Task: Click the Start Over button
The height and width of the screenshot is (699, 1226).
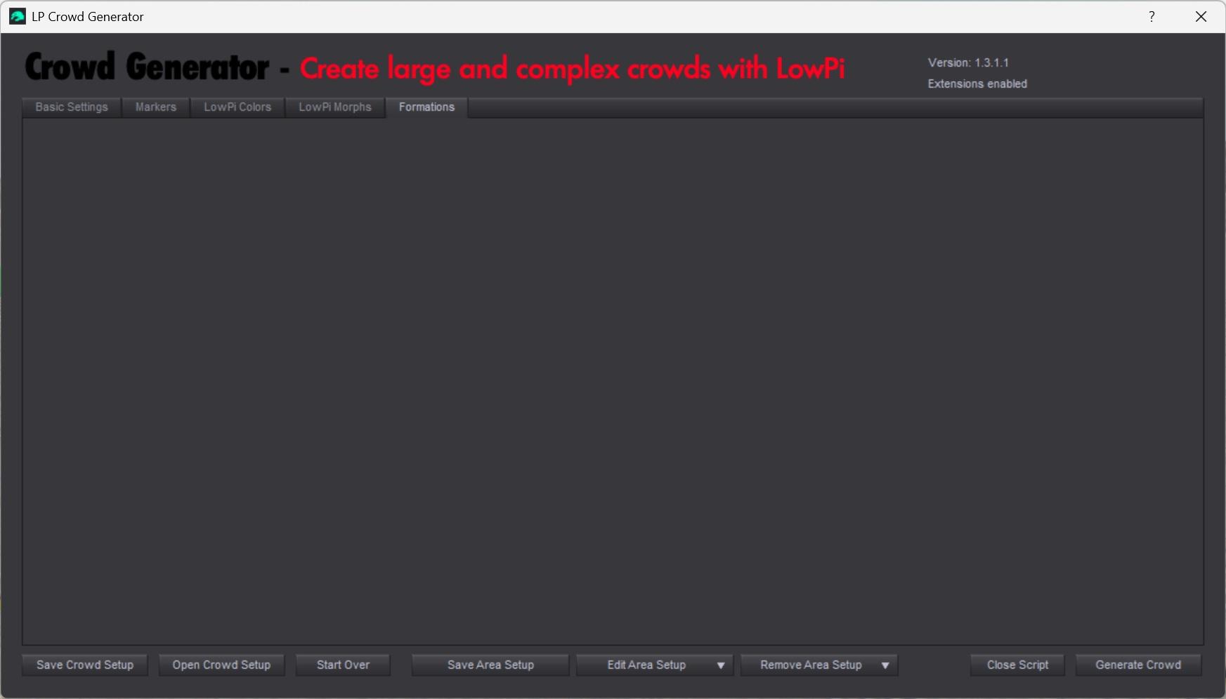Action: pos(343,665)
